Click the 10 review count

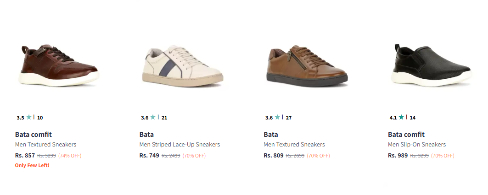(40, 118)
